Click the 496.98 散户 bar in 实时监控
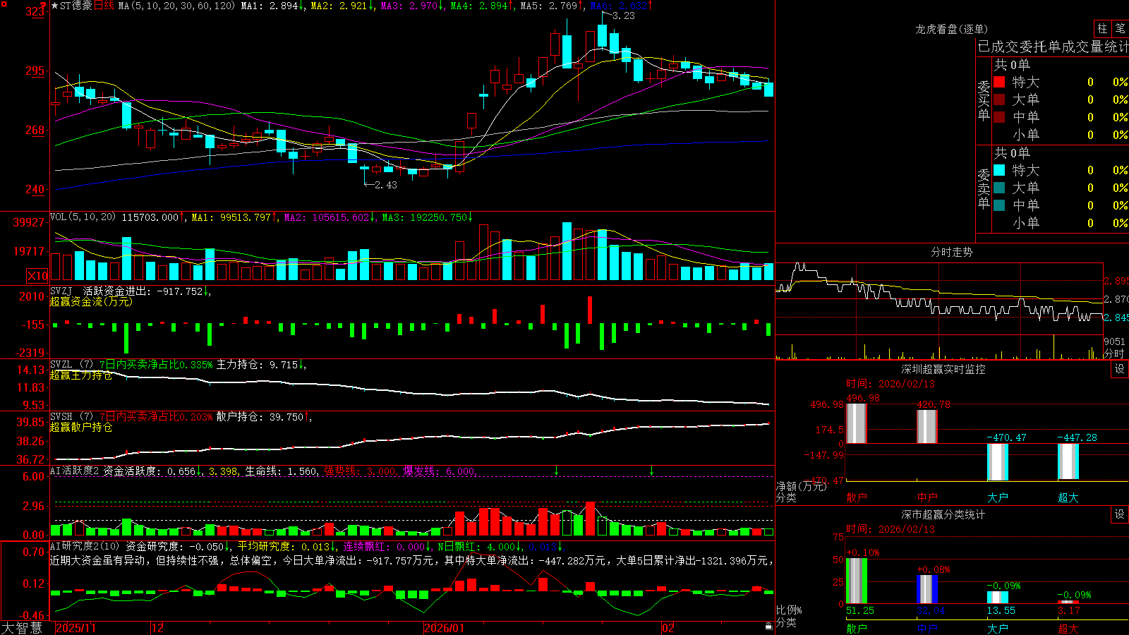 click(857, 423)
